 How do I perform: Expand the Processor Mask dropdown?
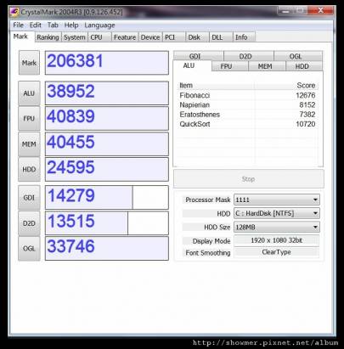(x=277, y=200)
